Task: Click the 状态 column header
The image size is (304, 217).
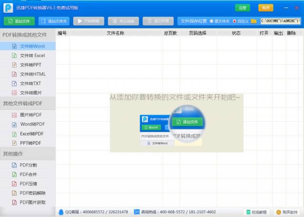Action: 237,33
